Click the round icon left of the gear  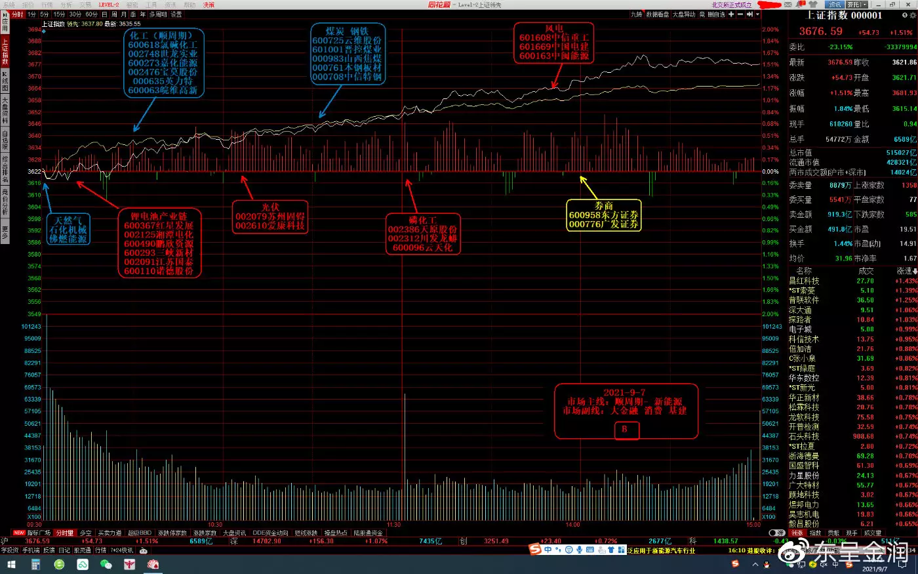tap(904, 15)
